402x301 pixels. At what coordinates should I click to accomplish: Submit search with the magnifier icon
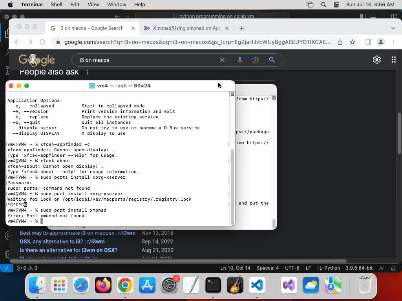pos(272,60)
